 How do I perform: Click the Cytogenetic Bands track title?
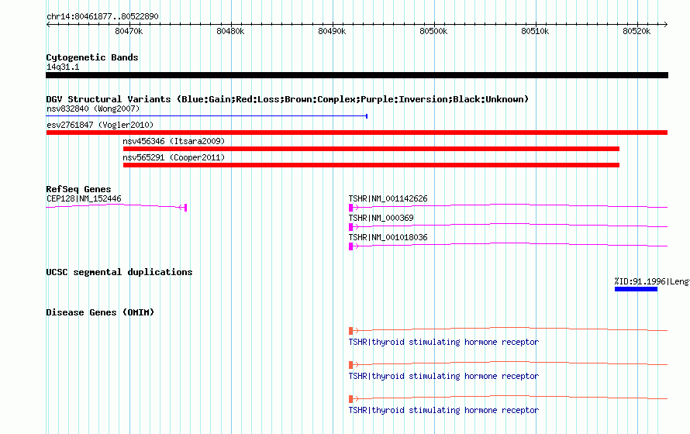tap(92, 57)
